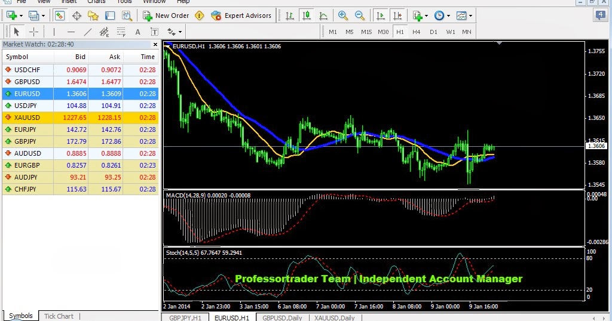Open the chart Profiles icon
Screen dimensions: 612x321
(33, 16)
